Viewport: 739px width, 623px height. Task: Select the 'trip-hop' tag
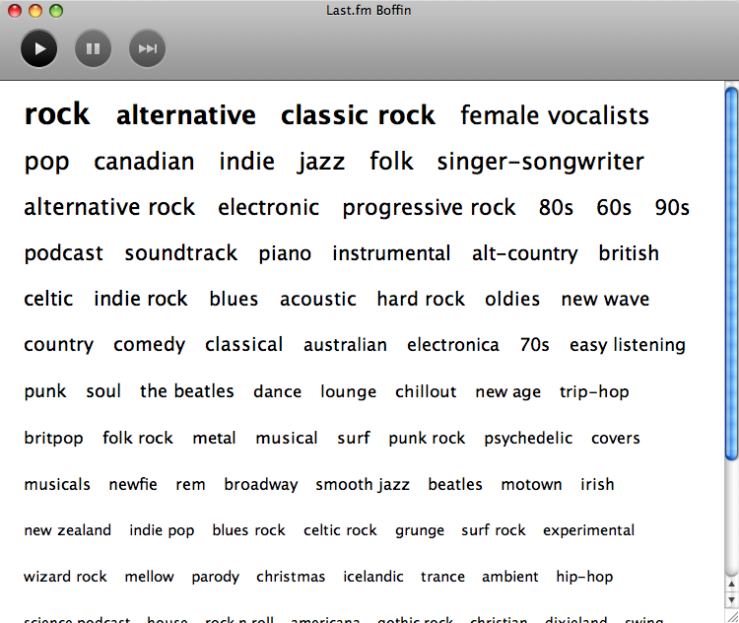coord(594,391)
